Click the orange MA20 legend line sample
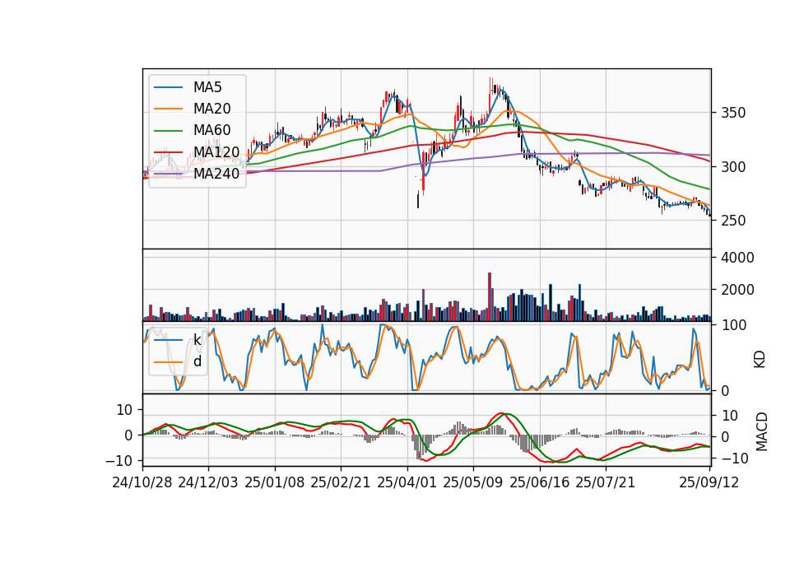 pyautogui.click(x=168, y=109)
